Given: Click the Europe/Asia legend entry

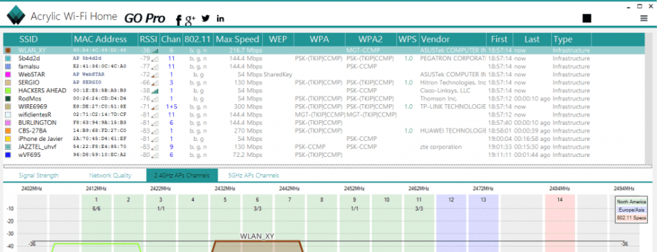Looking at the screenshot, I should pos(630,210).
